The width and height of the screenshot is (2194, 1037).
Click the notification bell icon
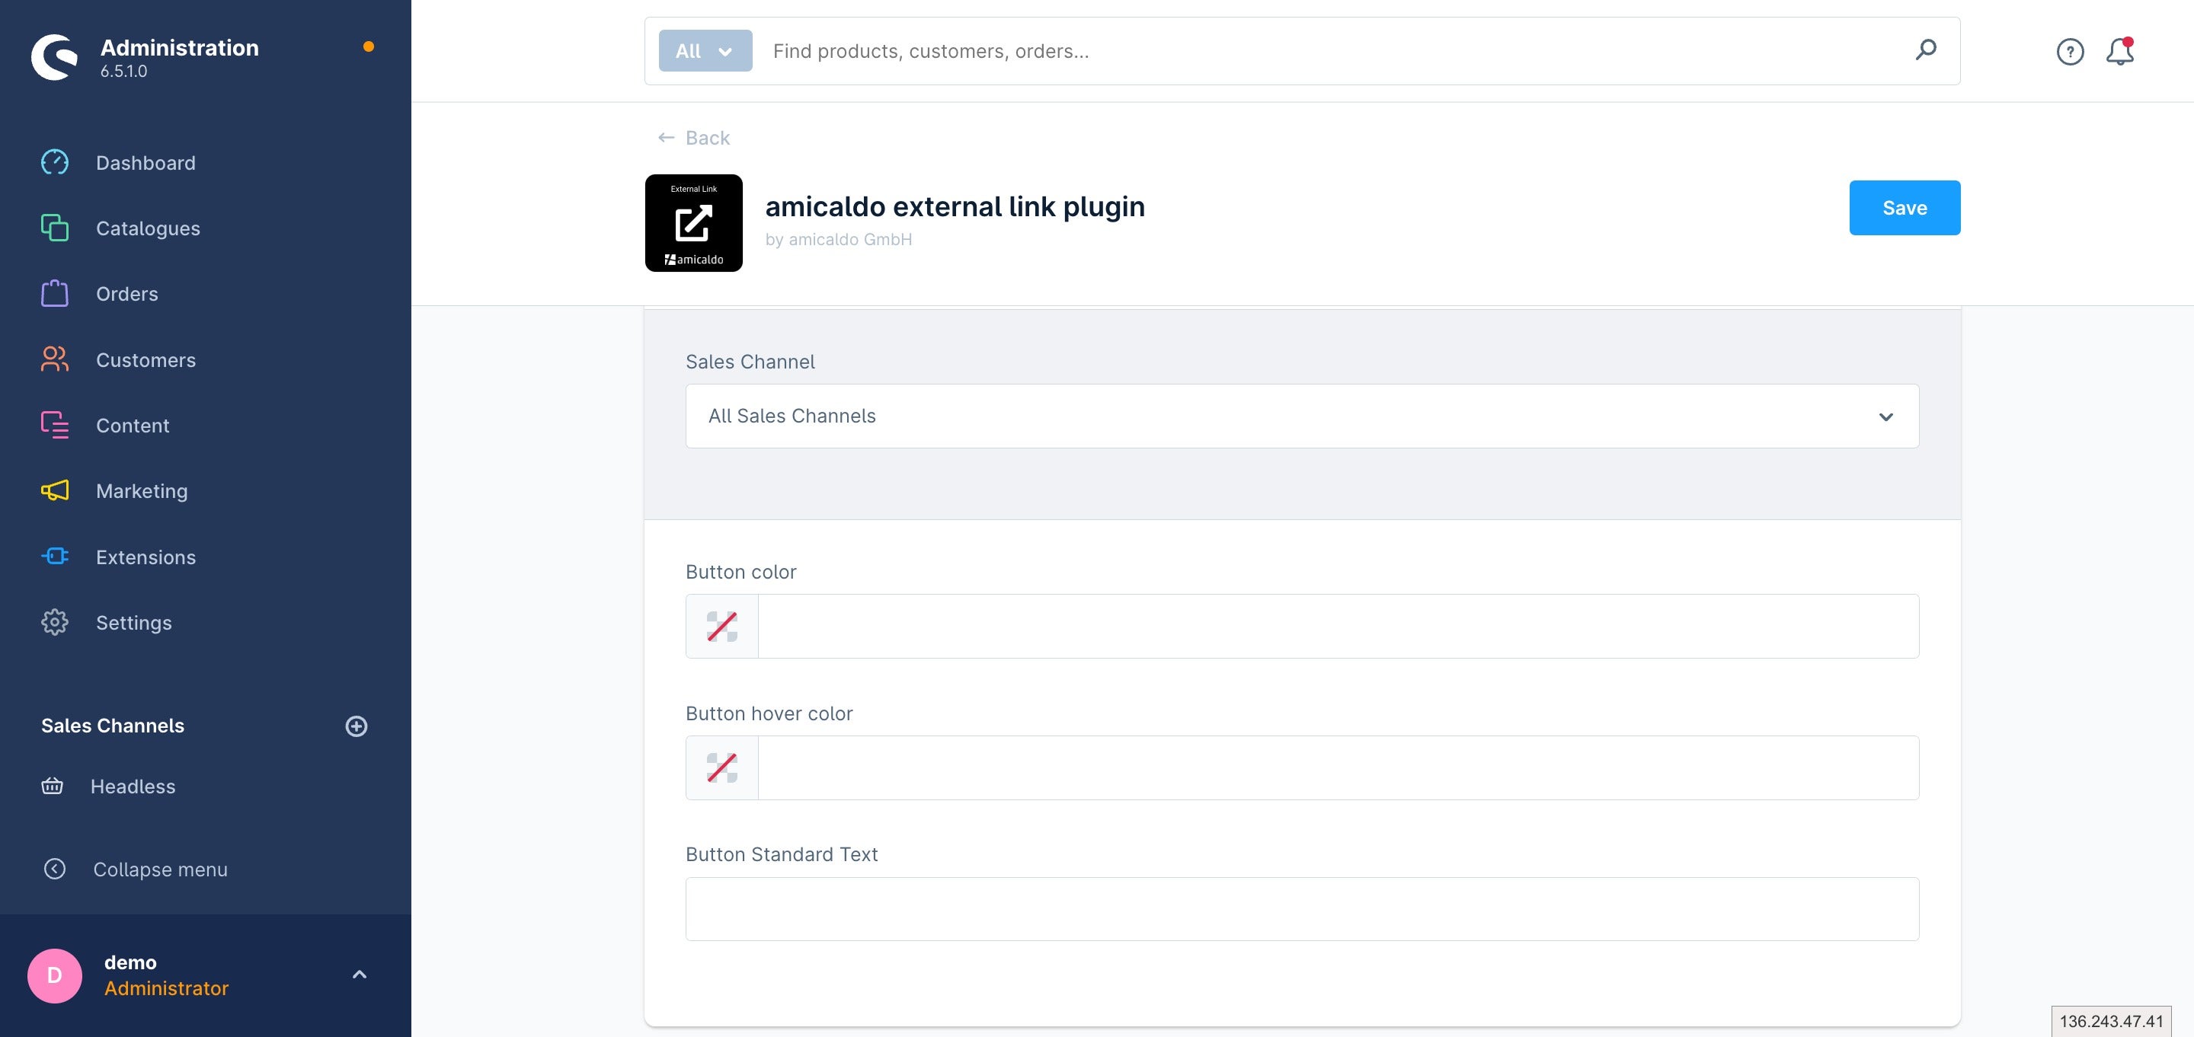2120,50
